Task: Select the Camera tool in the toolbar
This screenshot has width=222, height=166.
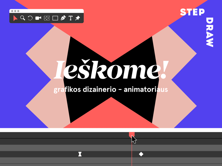Action: tap(39, 18)
